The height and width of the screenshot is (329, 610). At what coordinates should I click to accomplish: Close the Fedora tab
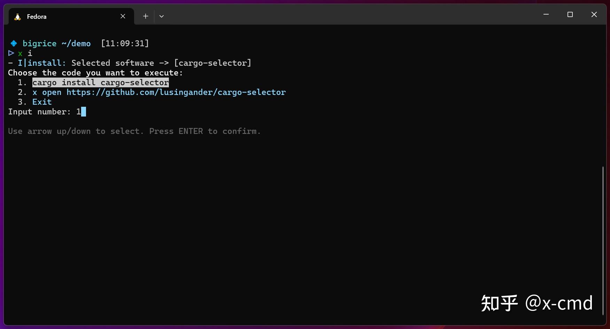[x=123, y=16]
